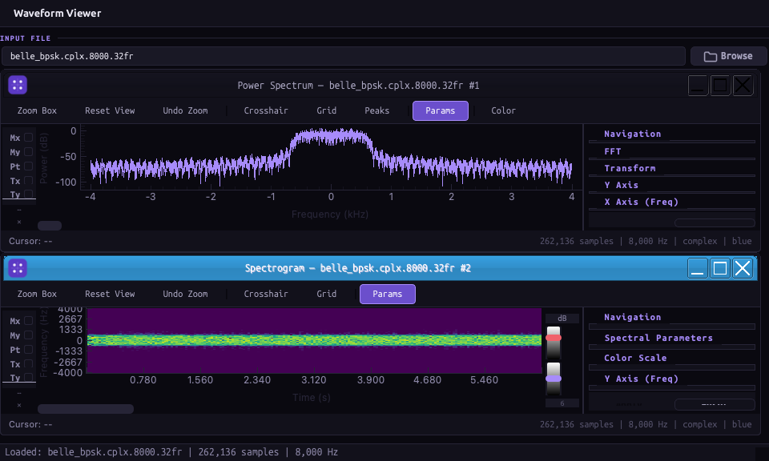Click the Browse button
Image resolution: width=769 pixels, height=461 pixels.
728,56
